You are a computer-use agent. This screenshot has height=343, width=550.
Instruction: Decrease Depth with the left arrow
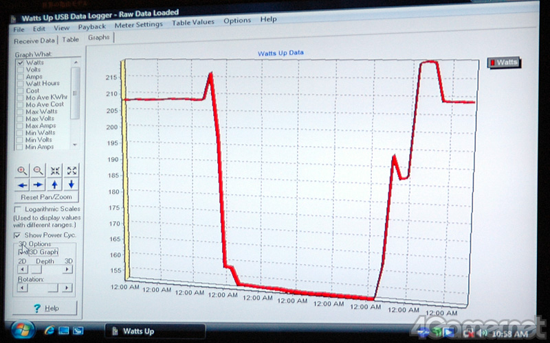(x=23, y=270)
